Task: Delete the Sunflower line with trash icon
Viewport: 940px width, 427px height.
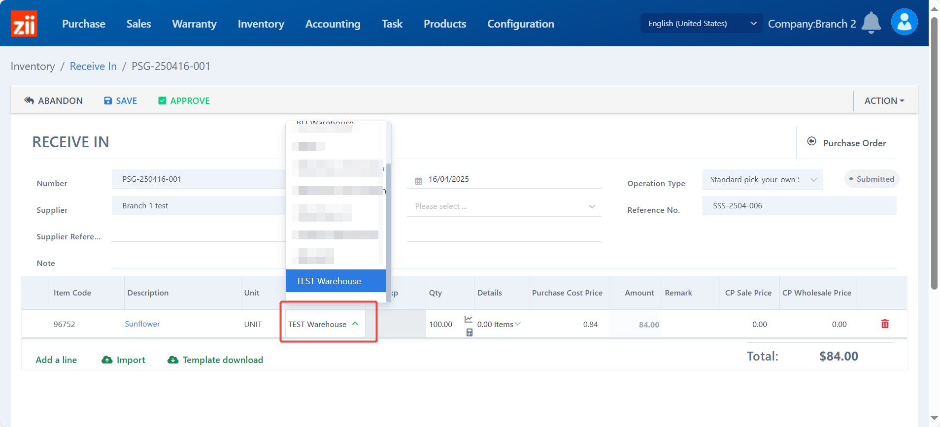Action: pyautogui.click(x=885, y=324)
